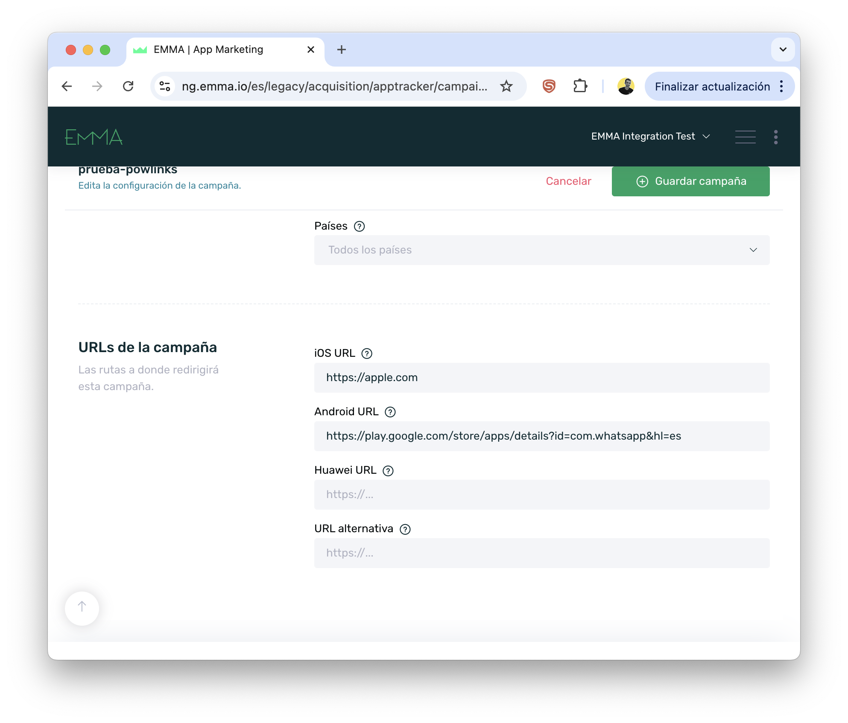Click help icon beside Android URL
The height and width of the screenshot is (723, 848).
(x=390, y=412)
